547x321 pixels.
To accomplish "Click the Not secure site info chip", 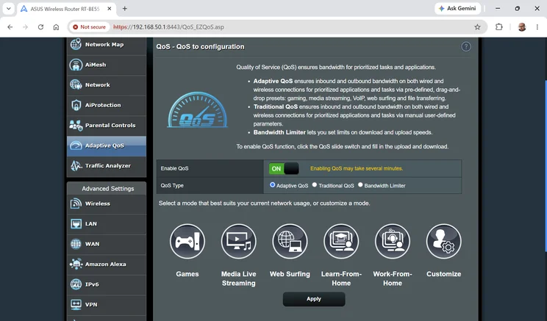I will 89,27.
